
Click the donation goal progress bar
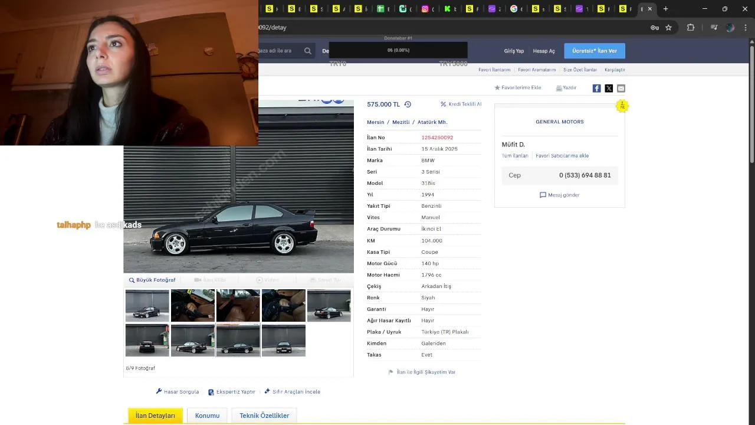coord(398,50)
